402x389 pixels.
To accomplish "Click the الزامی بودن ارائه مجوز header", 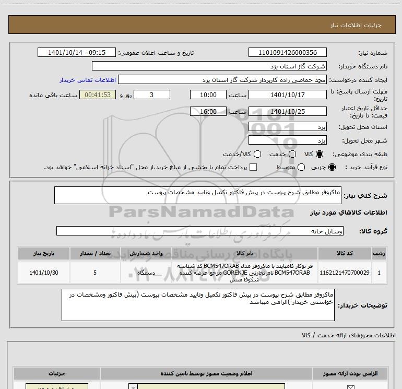I will pyautogui.click(x=350, y=373).
